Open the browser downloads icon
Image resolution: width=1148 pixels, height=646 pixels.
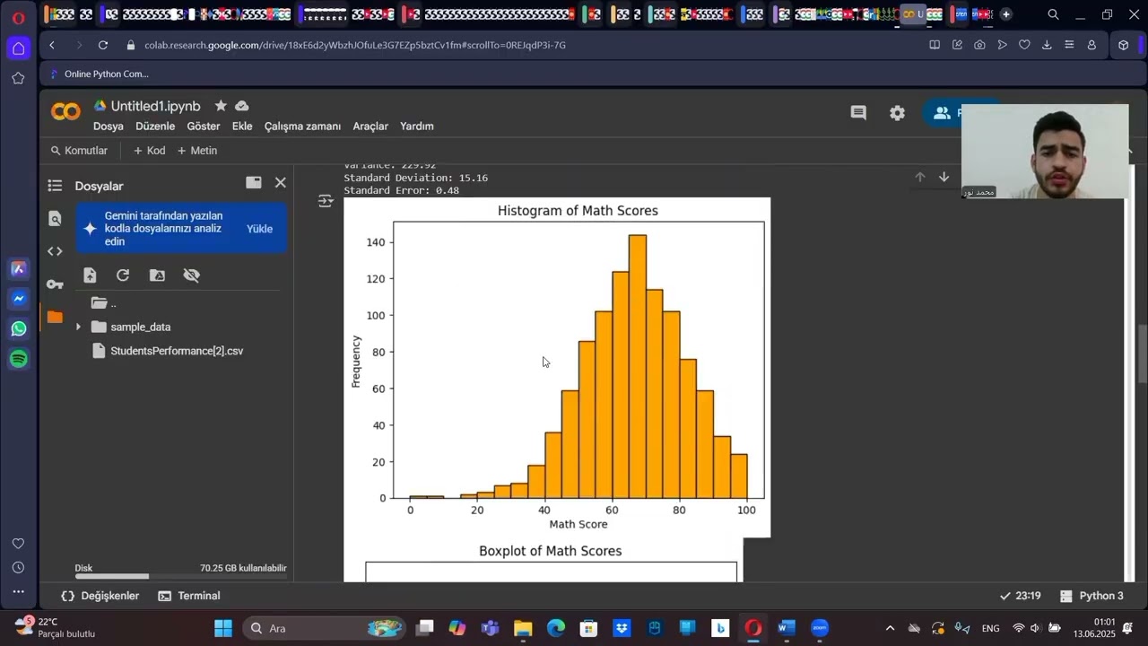(1047, 45)
